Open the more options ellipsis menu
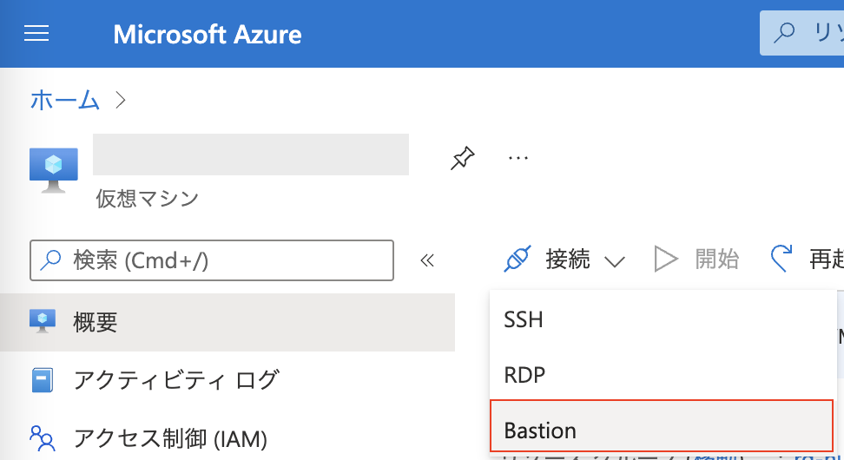844x460 pixels. [x=518, y=158]
